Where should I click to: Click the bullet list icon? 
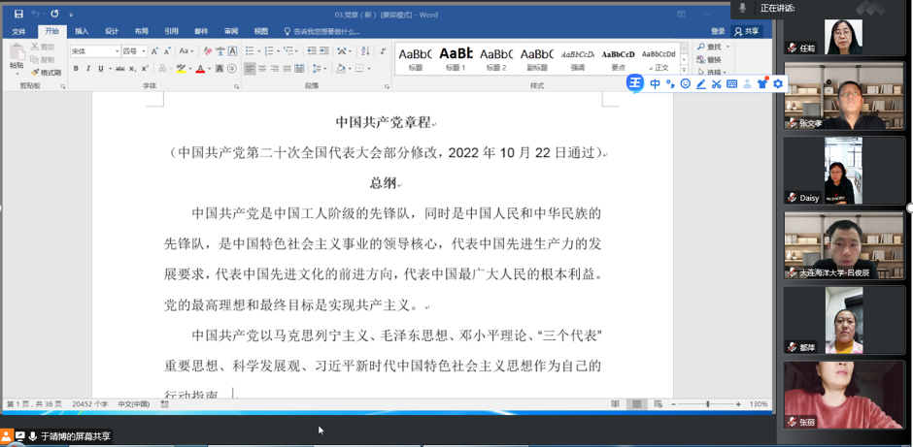tap(251, 51)
